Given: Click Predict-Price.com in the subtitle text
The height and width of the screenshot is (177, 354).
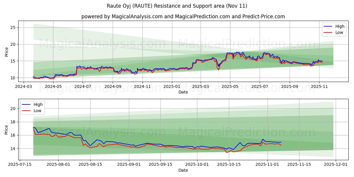Looking at the screenshot, I should 263,17.
